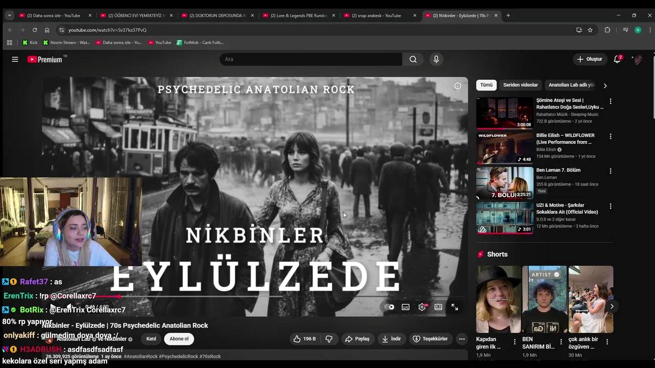Seek with the red video progress bar
655x368 pixels.
coord(255,296)
